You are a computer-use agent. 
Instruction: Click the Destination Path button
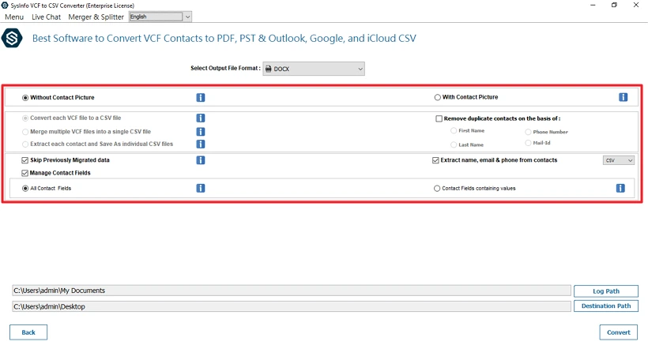coord(606,306)
